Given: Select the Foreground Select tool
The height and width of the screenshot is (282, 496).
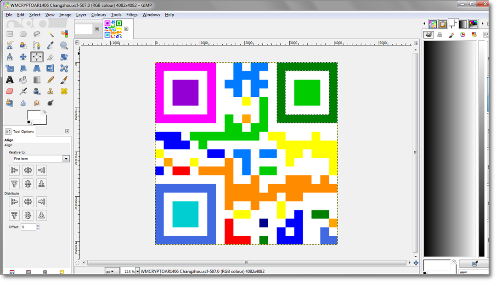Looking at the screenshot, I should (23, 45).
